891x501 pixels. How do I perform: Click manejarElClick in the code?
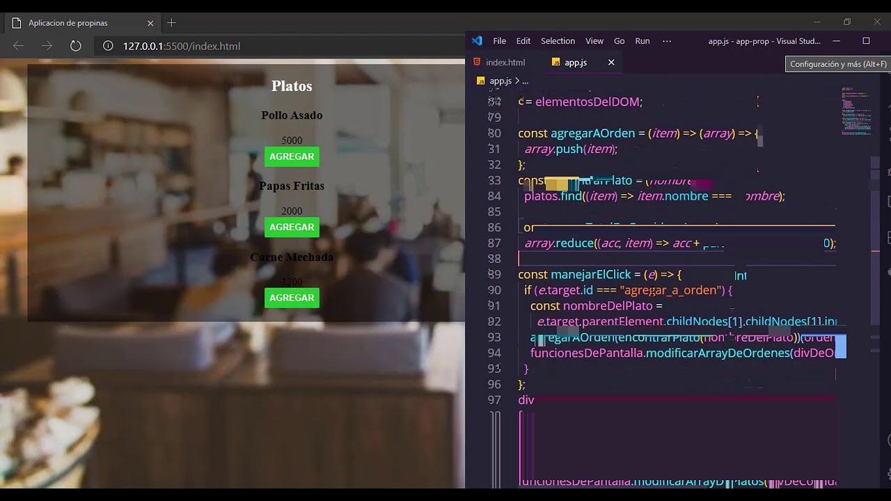coord(591,275)
